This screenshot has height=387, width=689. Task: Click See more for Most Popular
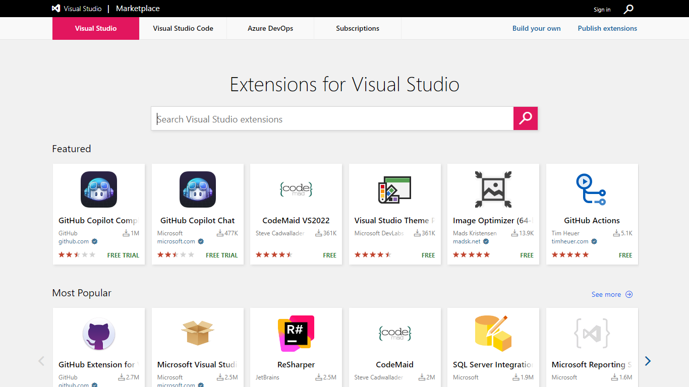(606, 294)
